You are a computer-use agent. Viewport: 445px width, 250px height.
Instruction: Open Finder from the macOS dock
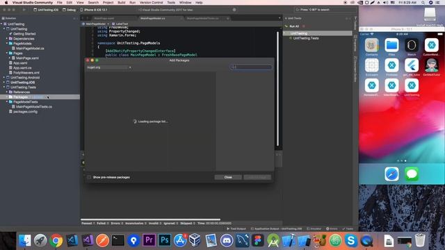point(25,241)
